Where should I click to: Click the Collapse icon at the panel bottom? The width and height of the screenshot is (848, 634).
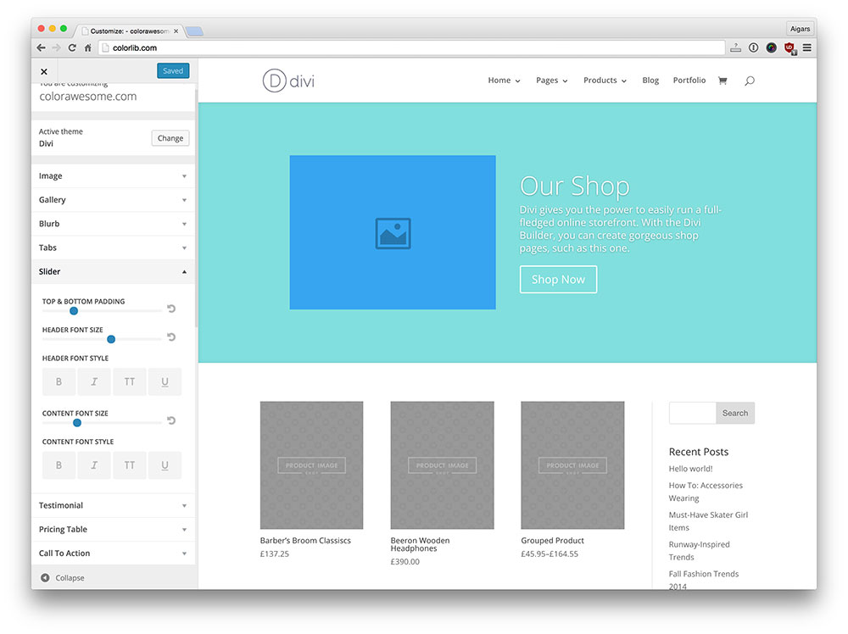click(x=44, y=577)
